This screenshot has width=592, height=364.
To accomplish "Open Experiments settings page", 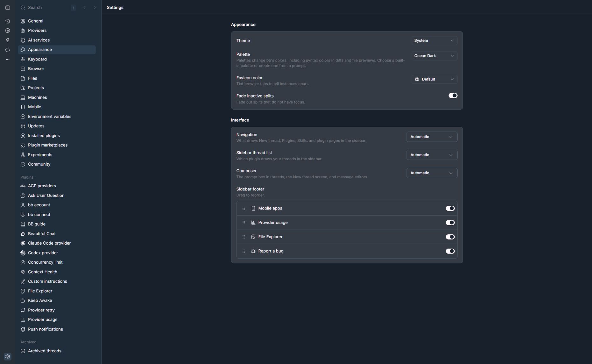I will (57, 155).
